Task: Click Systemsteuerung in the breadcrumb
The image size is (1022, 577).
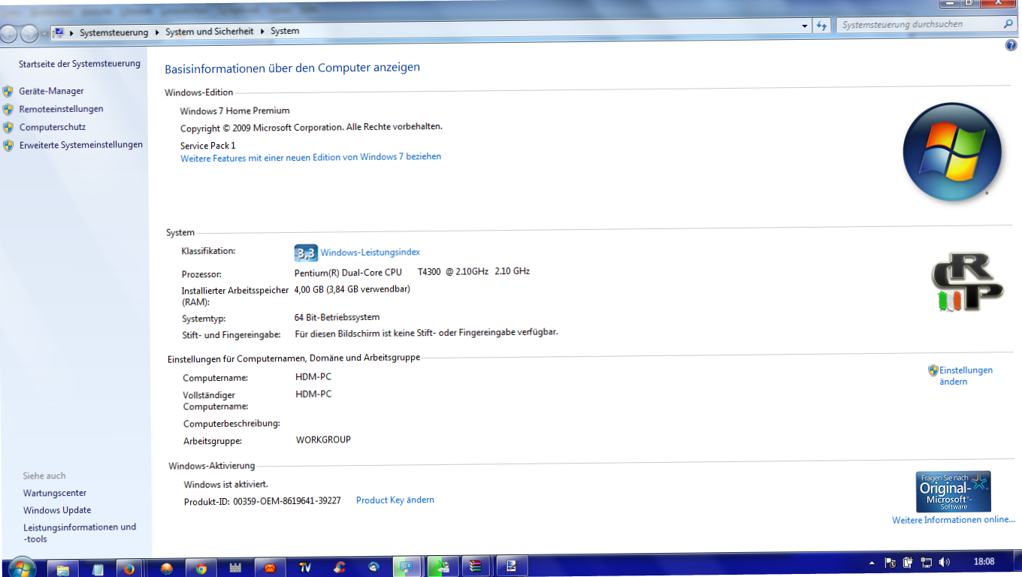Action: (113, 32)
